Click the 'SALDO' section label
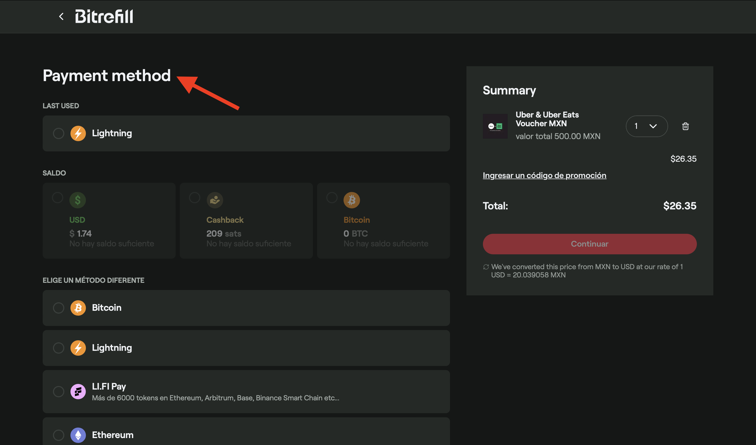Image resolution: width=756 pixels, height=445 pixels. point(54,173)
